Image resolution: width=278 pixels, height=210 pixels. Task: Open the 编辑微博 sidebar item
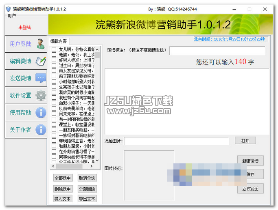(26, 61)
